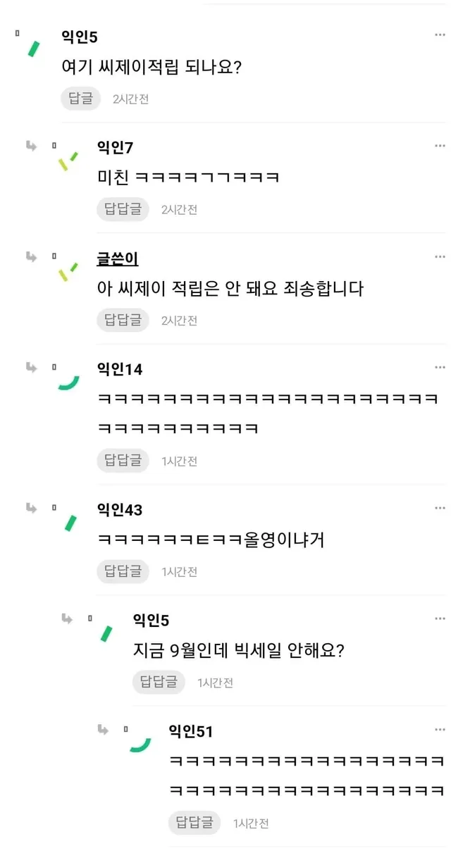Open the 익인43 username
The width and height of the screenshot is (451, 853).
tap(120, 509)
